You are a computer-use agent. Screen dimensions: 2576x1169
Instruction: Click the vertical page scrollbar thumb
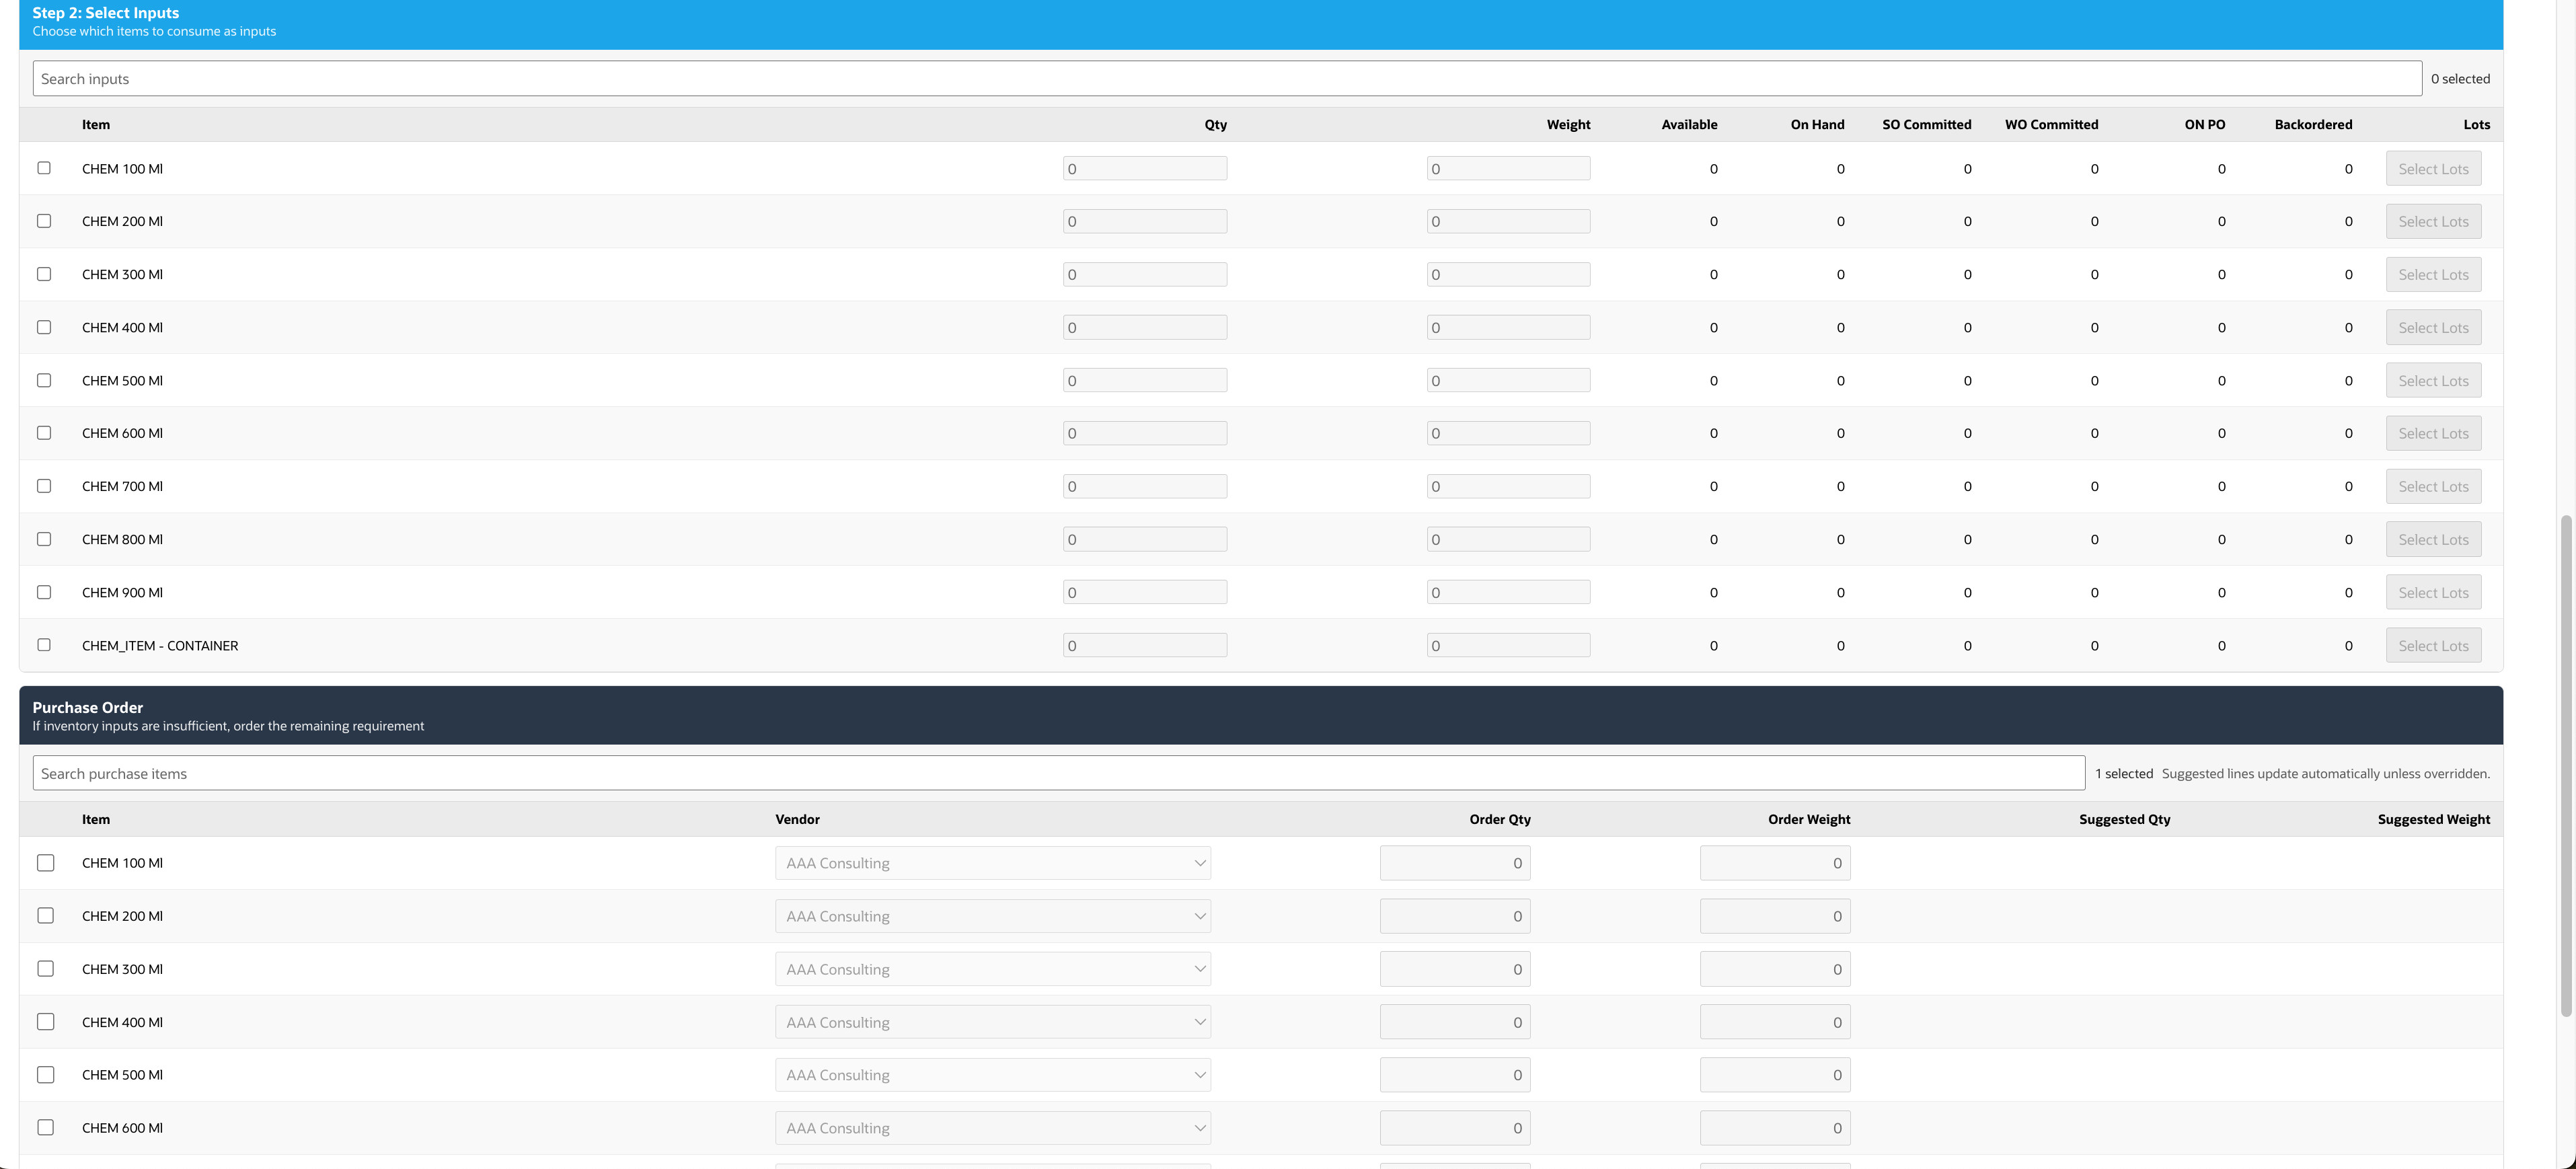coord(2566,765)
